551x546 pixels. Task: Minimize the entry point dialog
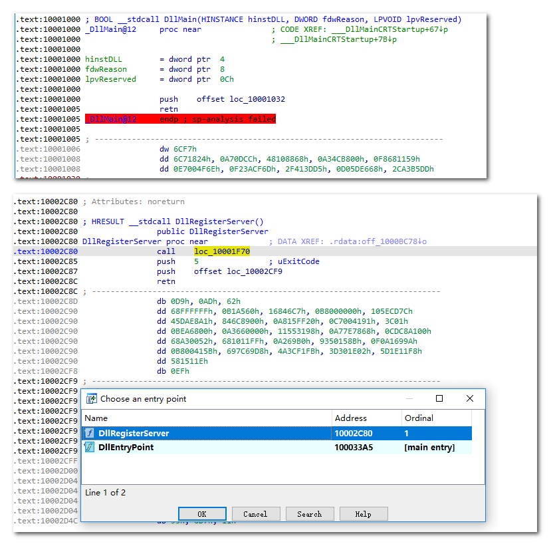409,398
